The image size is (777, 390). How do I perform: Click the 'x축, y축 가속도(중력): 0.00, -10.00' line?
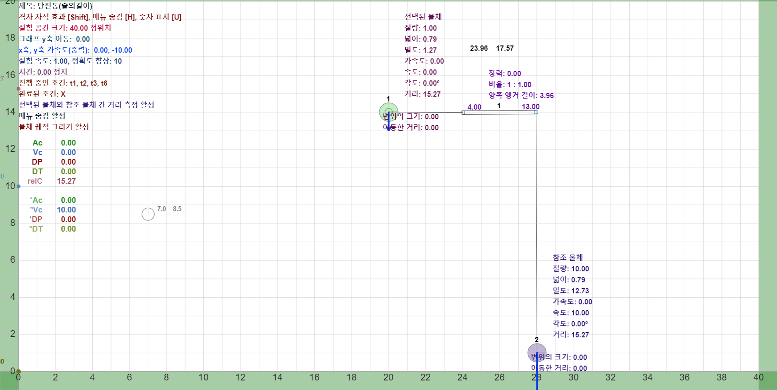76,50
